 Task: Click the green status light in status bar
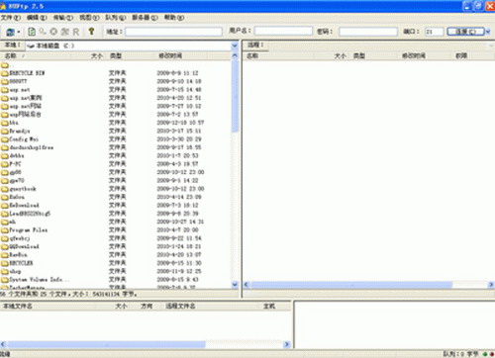click(x=485, y=354)
